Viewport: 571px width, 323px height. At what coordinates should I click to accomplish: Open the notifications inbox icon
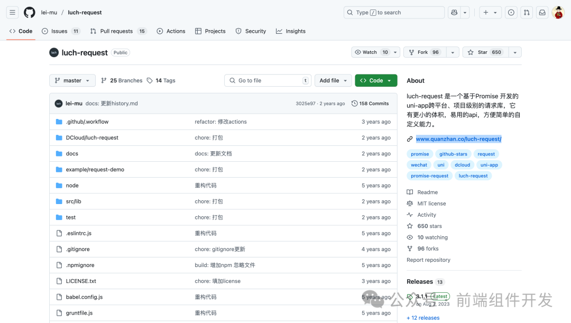tap(542, 12)
